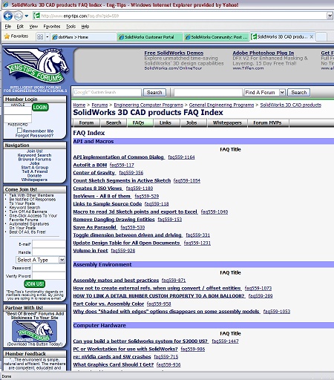This screenshot has width=334, height=380.
Task: Select the Forum tab
Action: (86, 122)
